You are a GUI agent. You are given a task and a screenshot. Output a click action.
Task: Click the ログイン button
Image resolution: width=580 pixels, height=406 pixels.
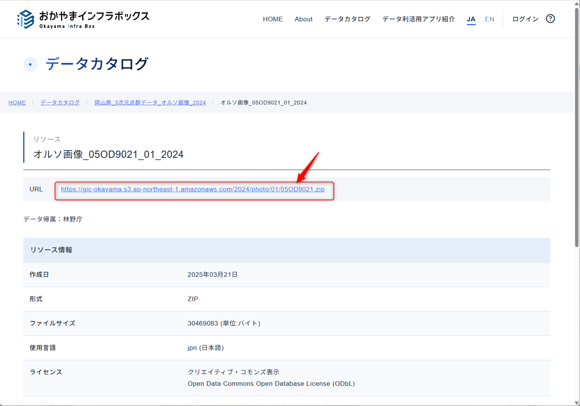pos(525,19)
